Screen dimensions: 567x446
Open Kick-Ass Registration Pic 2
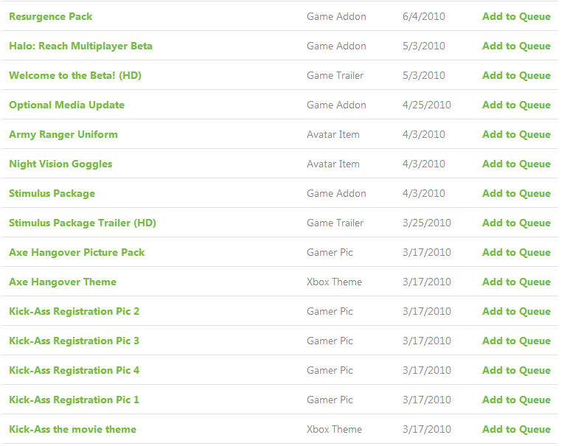pyautogui.click(x=74, y=311)
